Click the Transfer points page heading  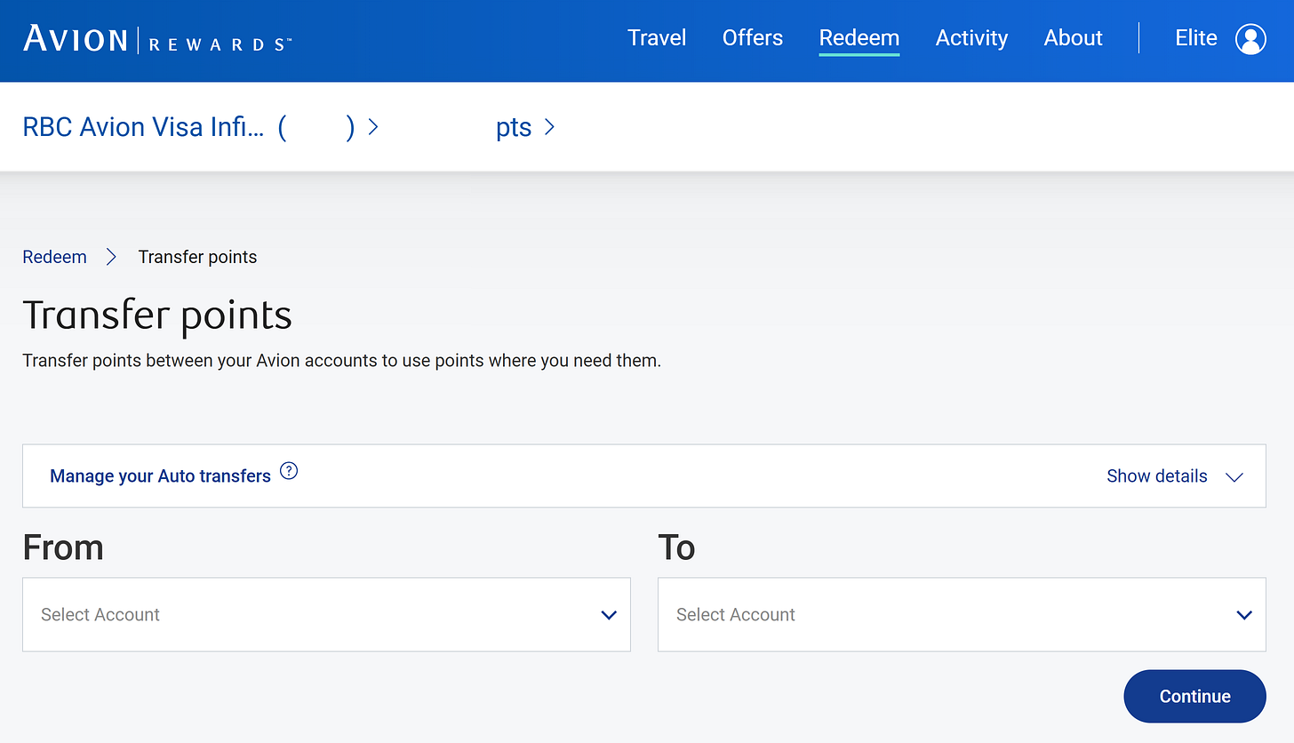tap(157, 316)
